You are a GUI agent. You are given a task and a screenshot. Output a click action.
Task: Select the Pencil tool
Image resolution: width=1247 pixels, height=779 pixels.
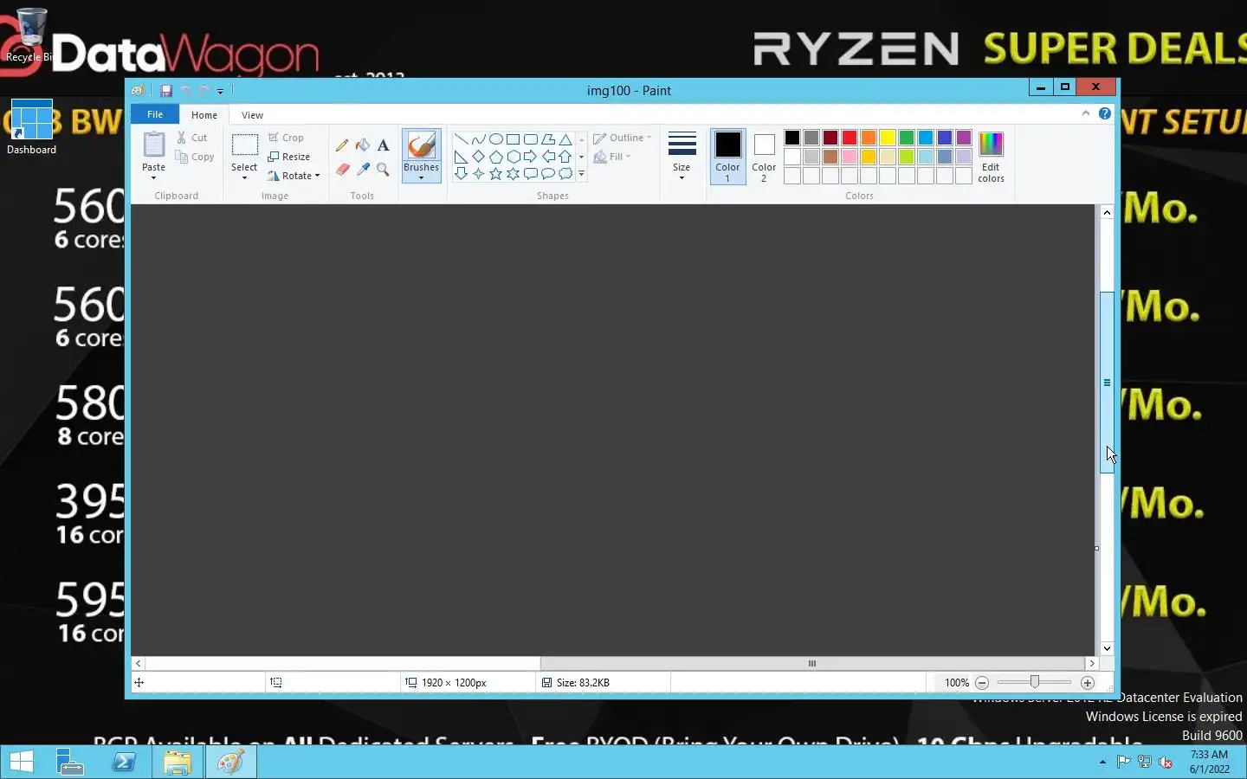coord(342,145)
